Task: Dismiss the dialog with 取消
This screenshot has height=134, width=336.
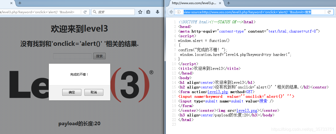Action: click(x=94, y=92)
